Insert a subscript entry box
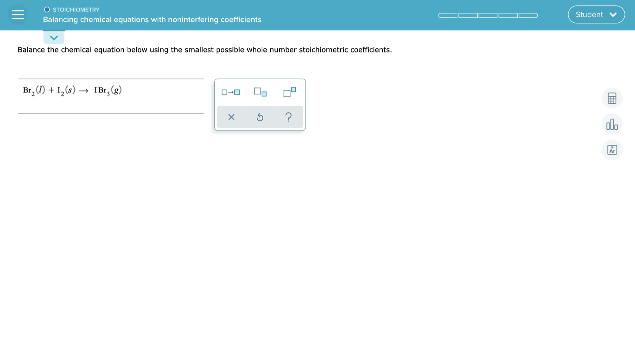The width and height of the screenshot is (635, 353). point(260,92)
